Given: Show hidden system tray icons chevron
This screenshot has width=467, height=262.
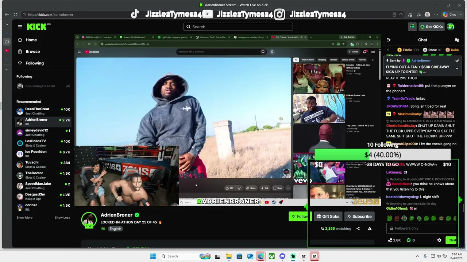Looking at the screenshot, I should pos(417,256).
